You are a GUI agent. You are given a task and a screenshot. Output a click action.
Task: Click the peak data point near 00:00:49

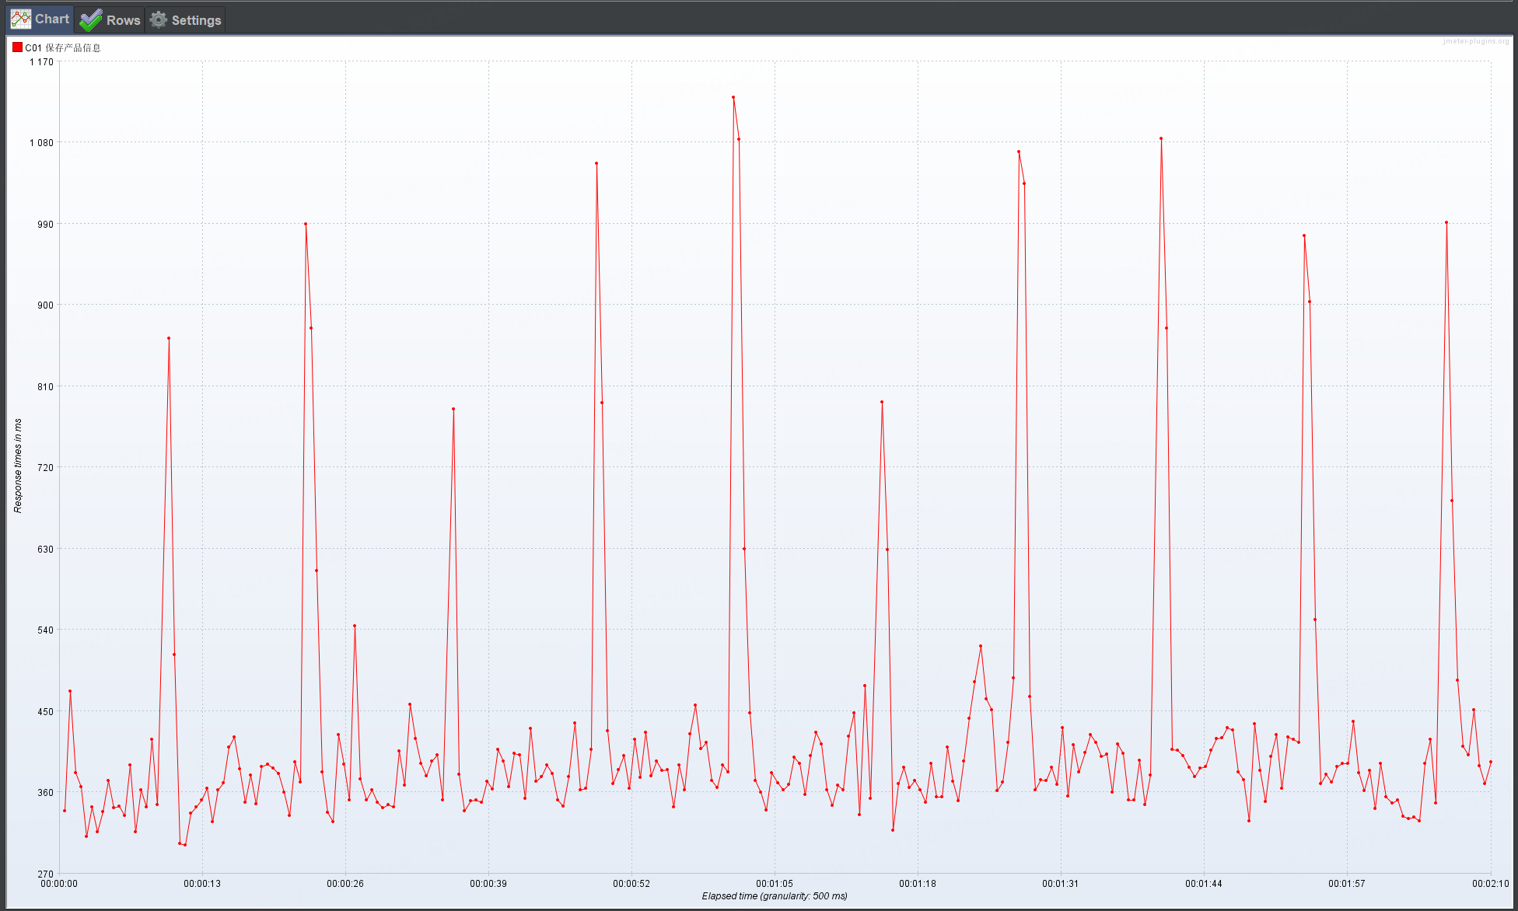tap(596, 163)
